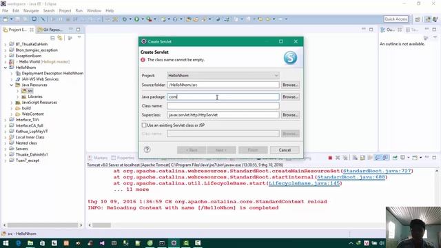
Task: Open the Project dropdown showing HelloNhom
Action: 223,75
